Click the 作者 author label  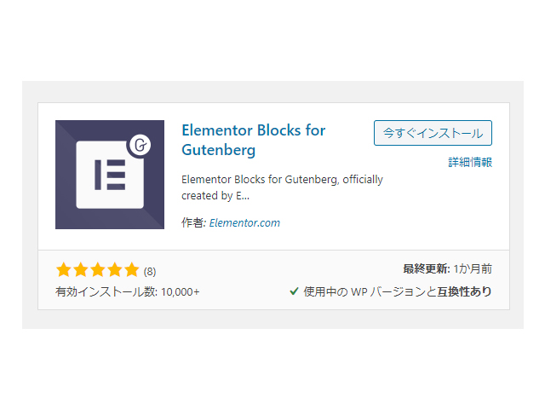(193, 222)
